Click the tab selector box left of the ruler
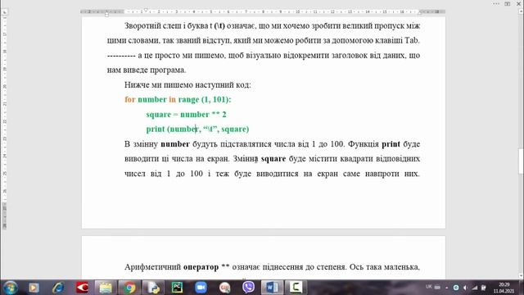 [5, 12]
